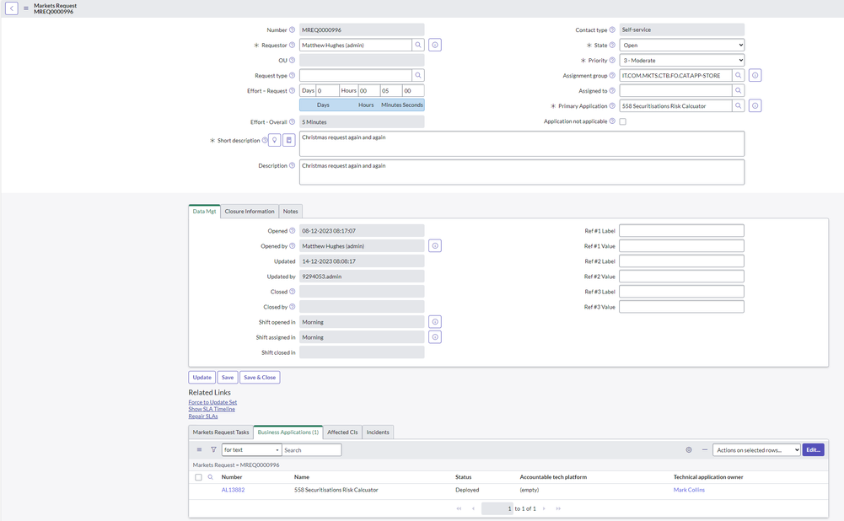Viewport: 844px width, 521px height.
Task: Select the Business Applications (1) tab
Action: 288,432
